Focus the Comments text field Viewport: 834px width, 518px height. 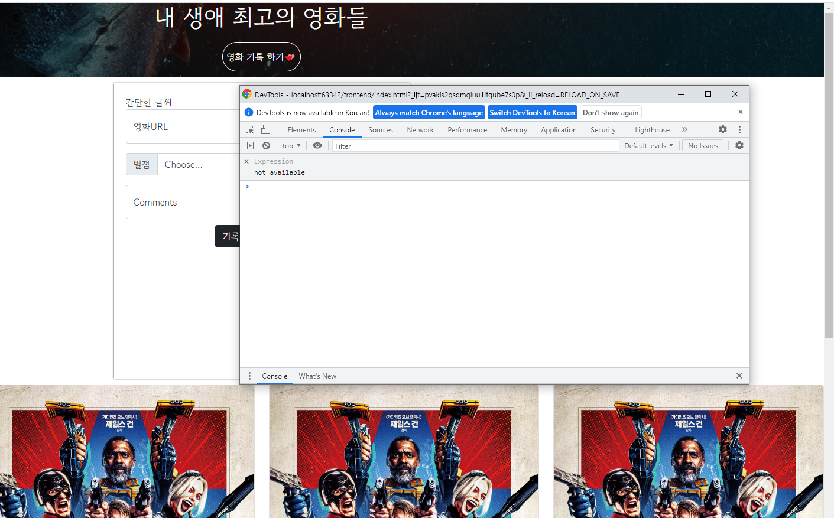(183, 202)
